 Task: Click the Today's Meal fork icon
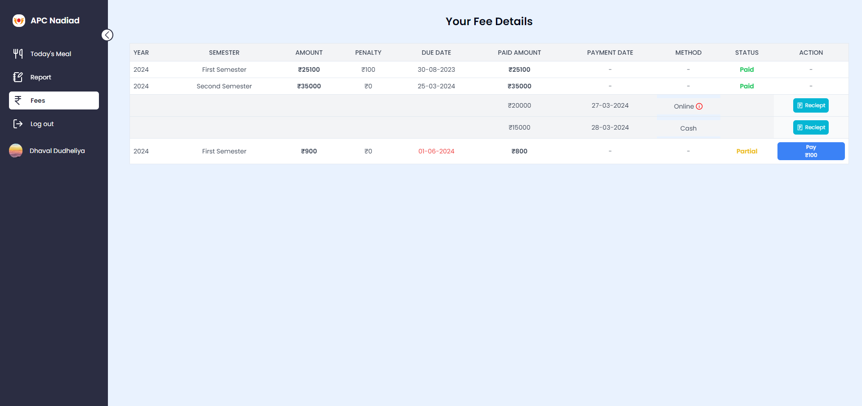(18, 54)
